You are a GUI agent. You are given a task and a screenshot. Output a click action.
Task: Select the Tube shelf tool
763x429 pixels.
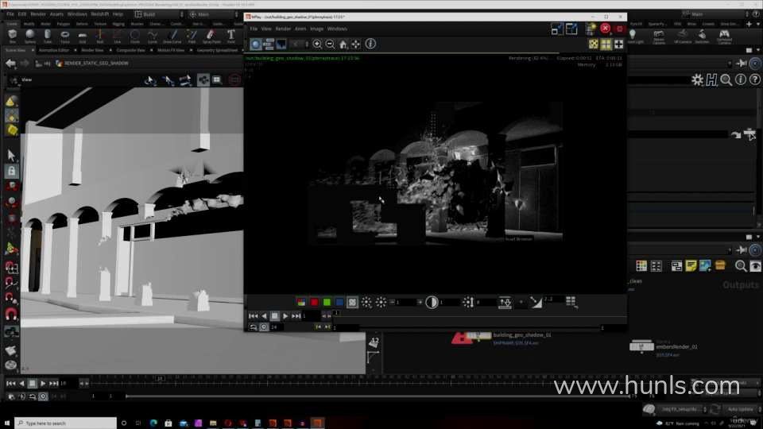(x=47, y=35)
